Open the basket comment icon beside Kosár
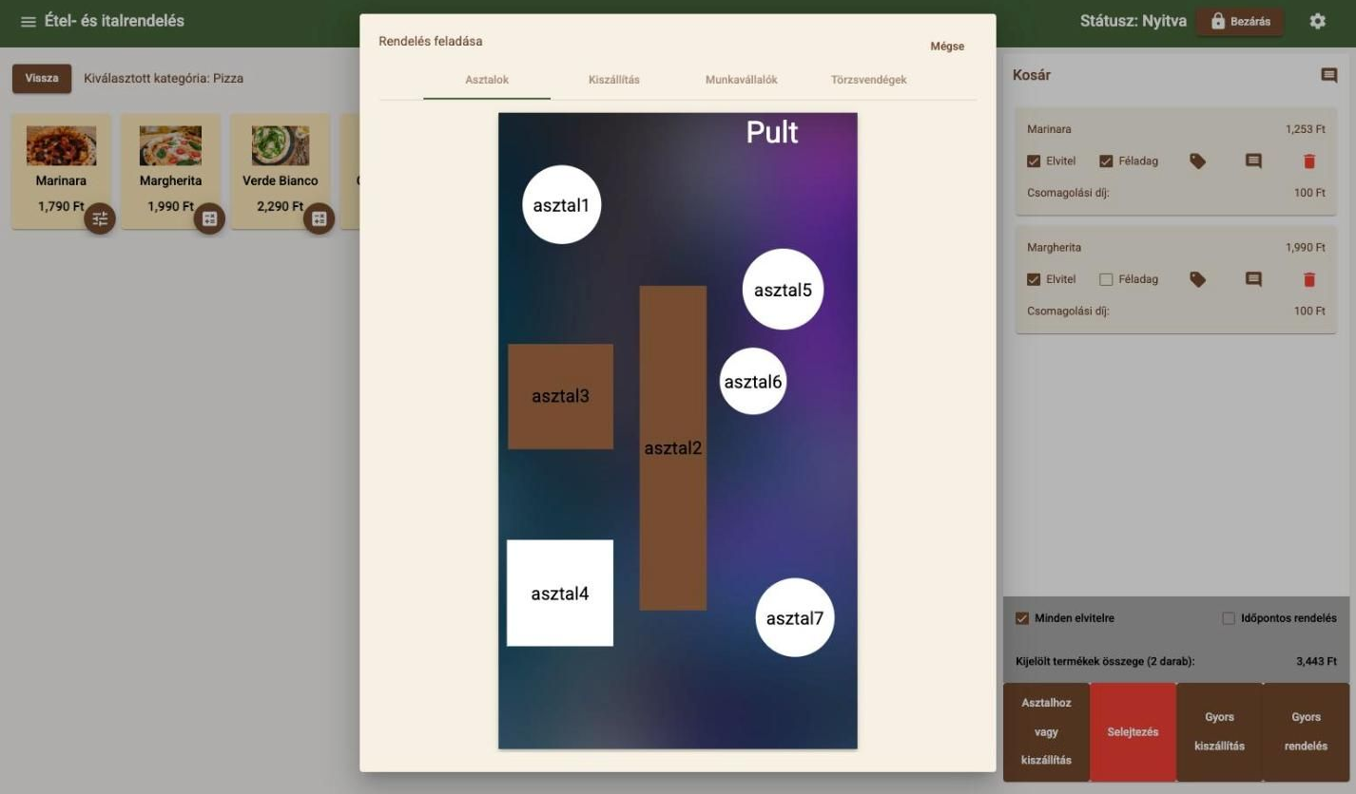 (x=1328, y=75)
